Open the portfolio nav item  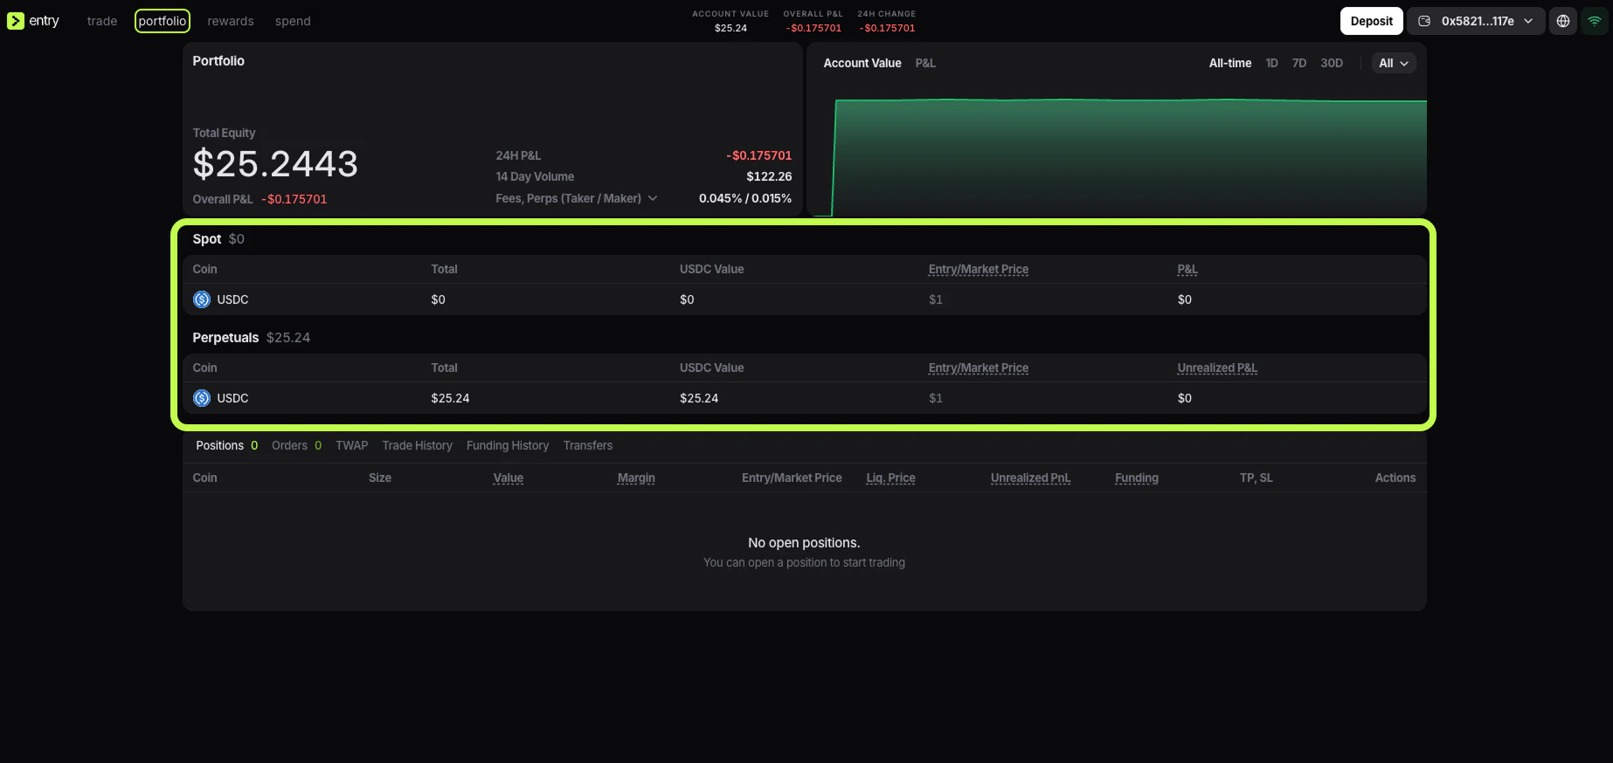pyautogui.click(x=163, y=21)
